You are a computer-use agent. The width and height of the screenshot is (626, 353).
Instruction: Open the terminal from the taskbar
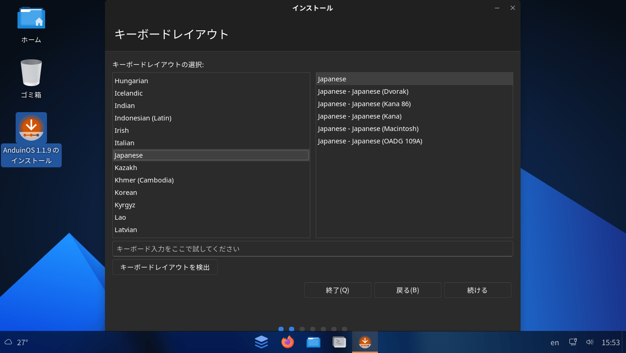[x=339, y=342]
